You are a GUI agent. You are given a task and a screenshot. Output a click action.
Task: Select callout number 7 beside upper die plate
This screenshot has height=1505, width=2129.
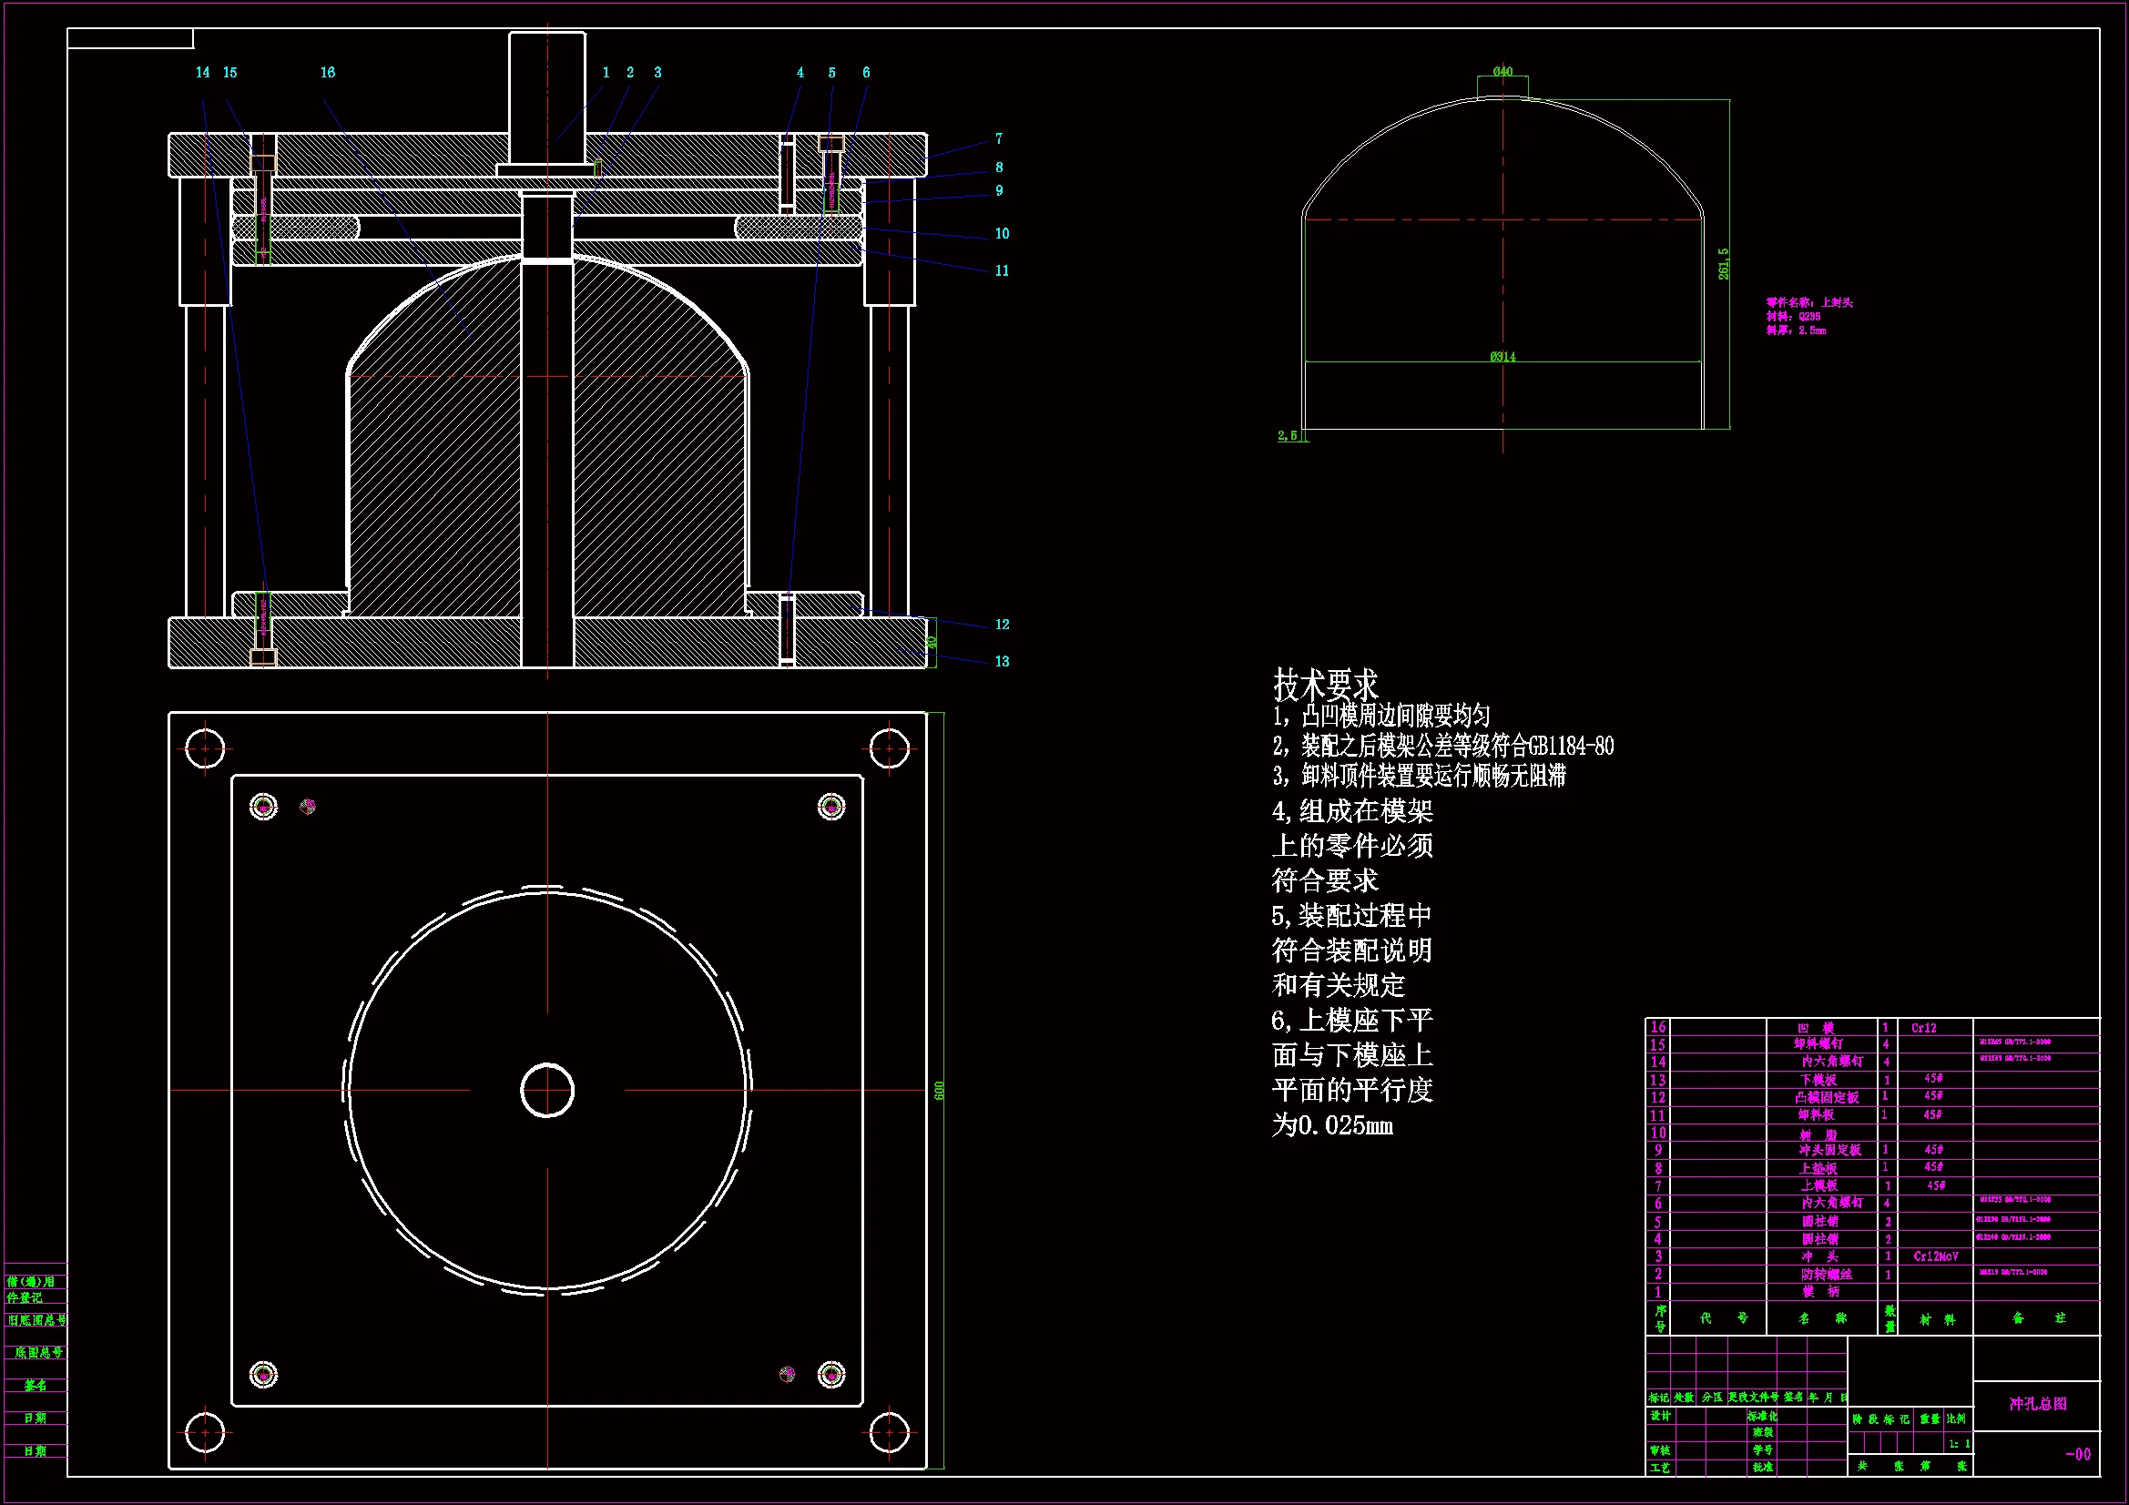tap(999, 138)
